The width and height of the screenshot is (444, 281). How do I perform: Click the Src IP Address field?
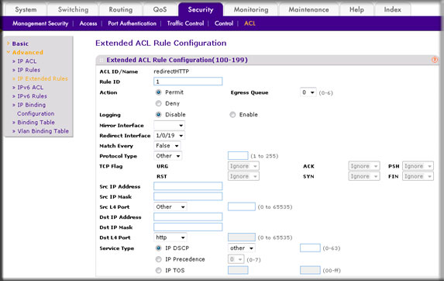point(188,186)
